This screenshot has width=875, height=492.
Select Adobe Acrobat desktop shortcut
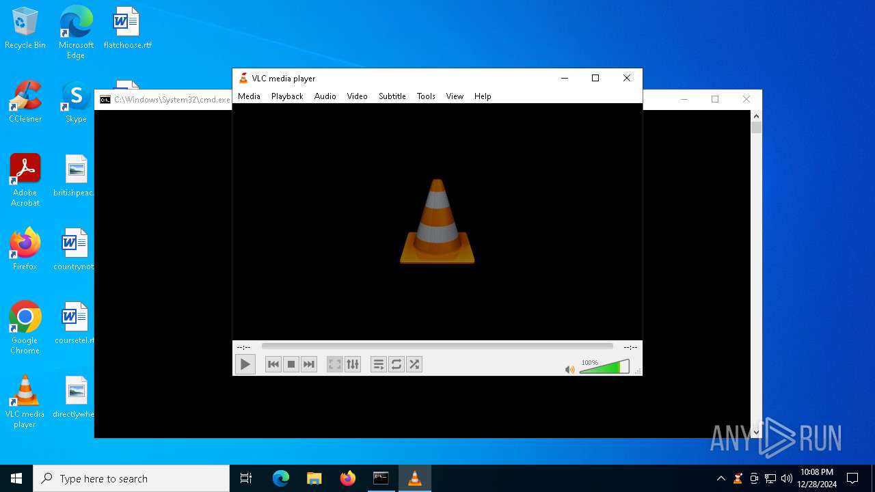click(x=25, y=180)
